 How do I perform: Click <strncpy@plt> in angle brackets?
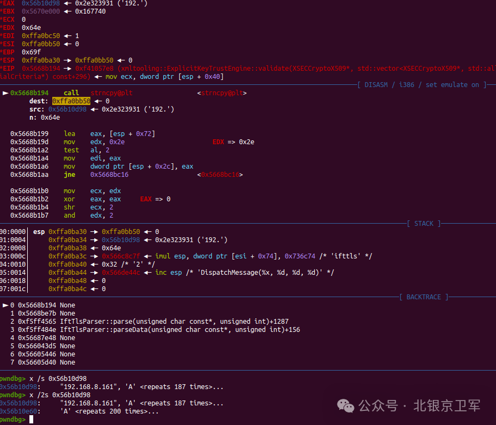point(222,93)
